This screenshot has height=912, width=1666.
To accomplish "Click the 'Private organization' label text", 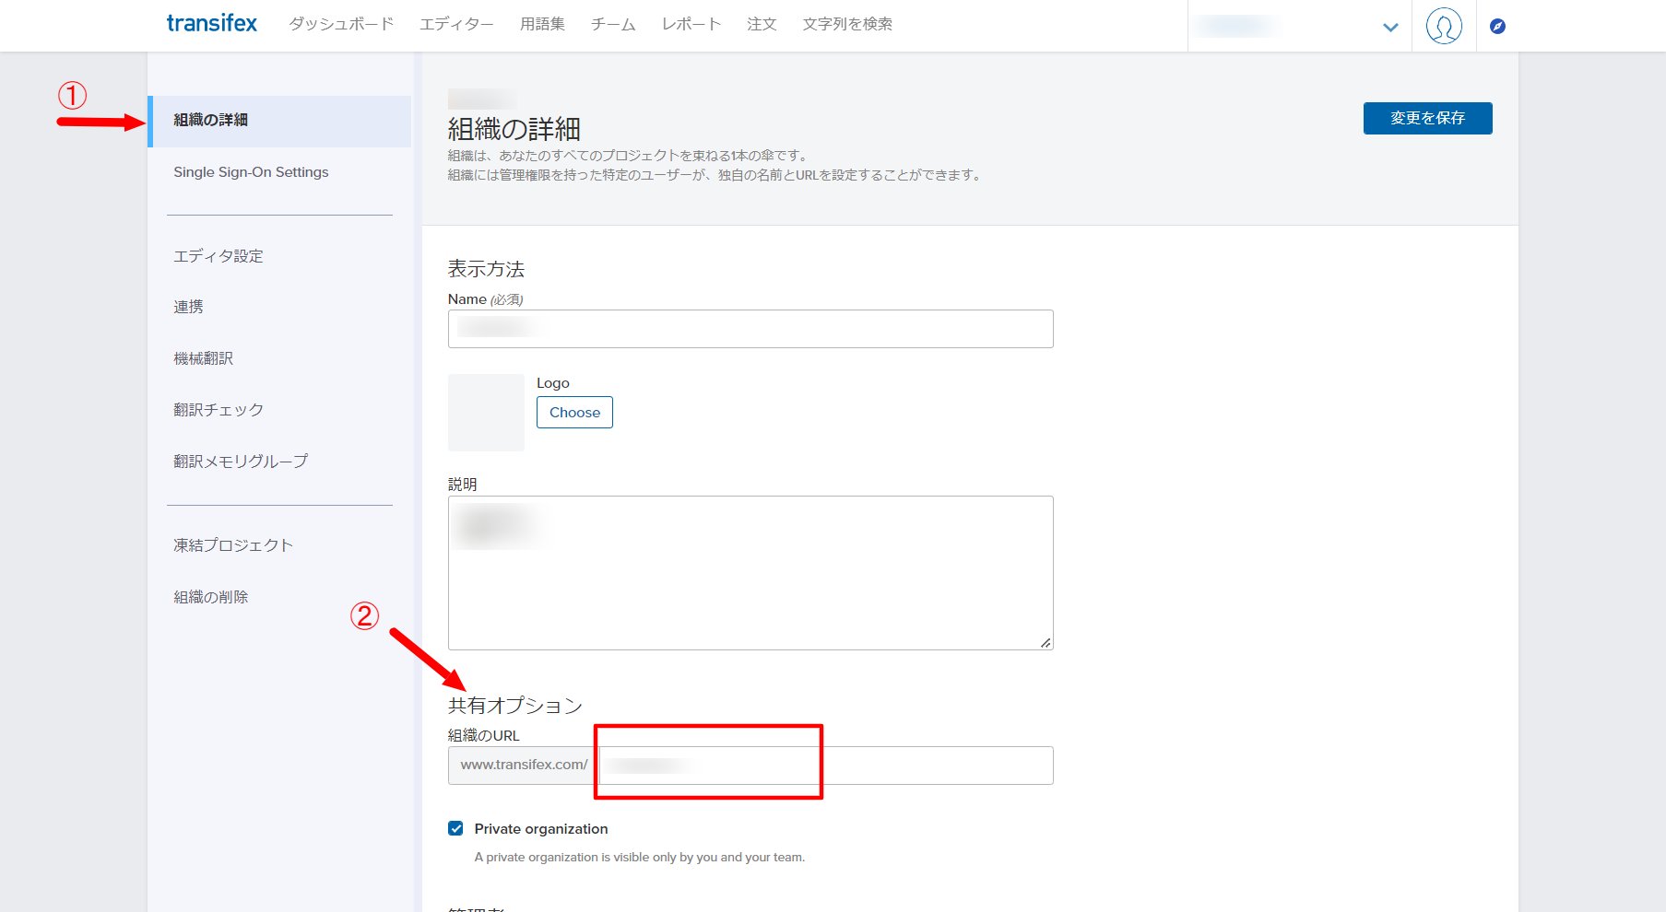I will tap(541, 829).
